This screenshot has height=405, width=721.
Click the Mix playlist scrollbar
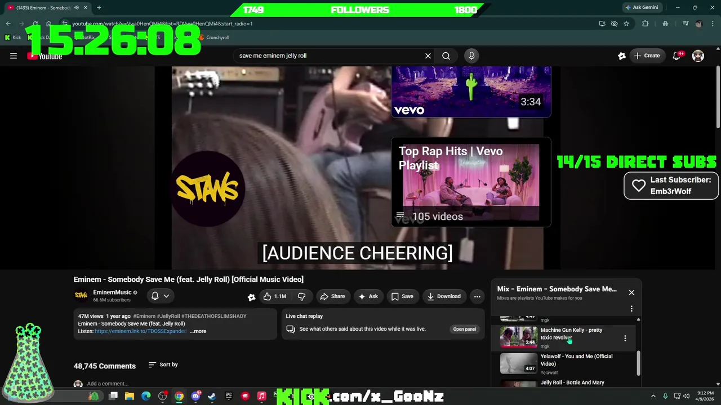(x=638, y=363)
